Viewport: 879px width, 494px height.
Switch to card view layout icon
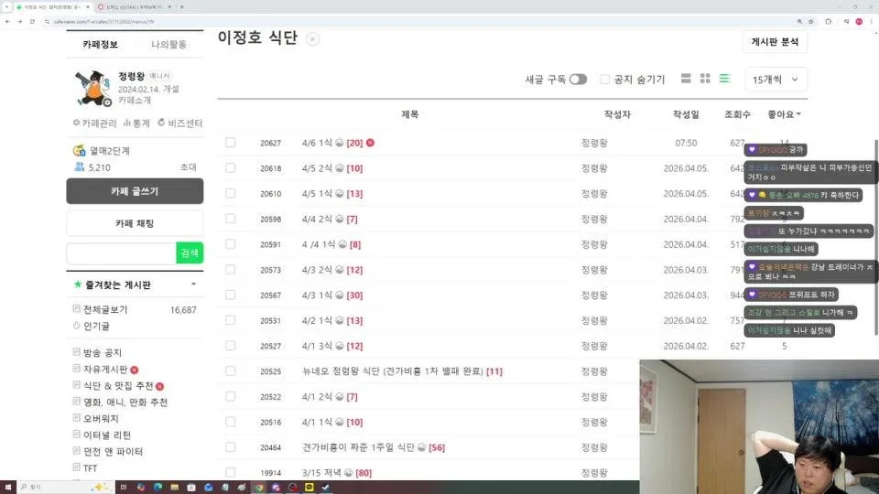click(686, 79)
